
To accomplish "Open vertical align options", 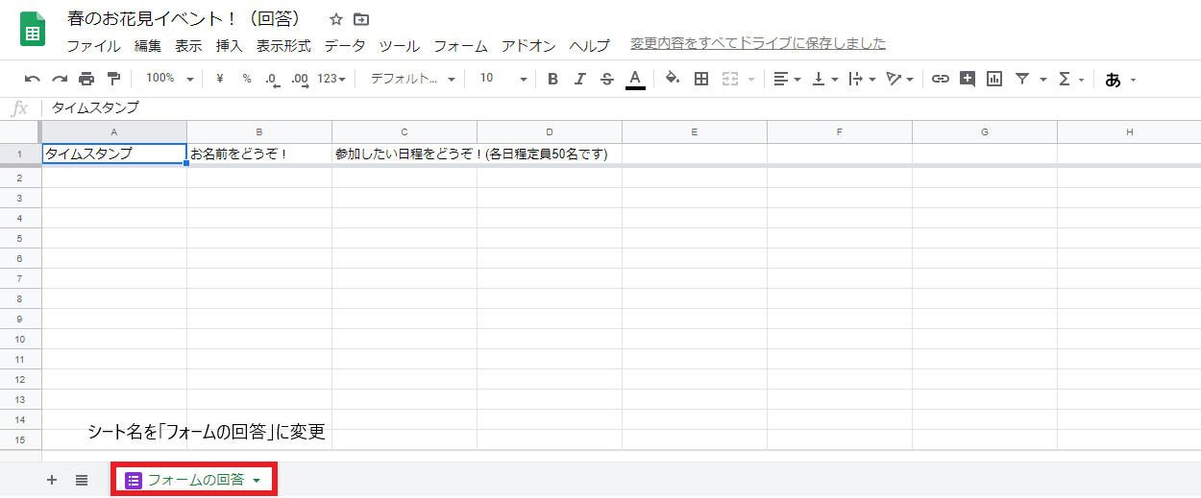I will [x=824, y=79].
